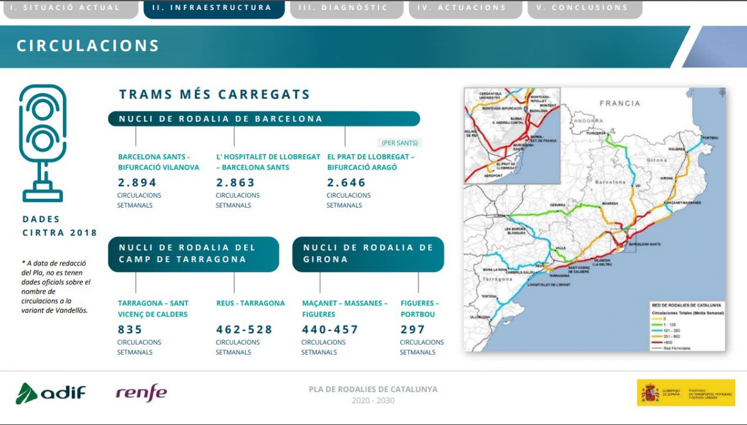
Task: Click the "2020 - 2030" footer text
Action: [373, 401]
